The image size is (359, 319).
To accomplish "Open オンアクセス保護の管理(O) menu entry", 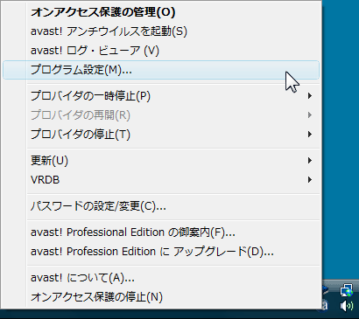I will pos(161,12).
